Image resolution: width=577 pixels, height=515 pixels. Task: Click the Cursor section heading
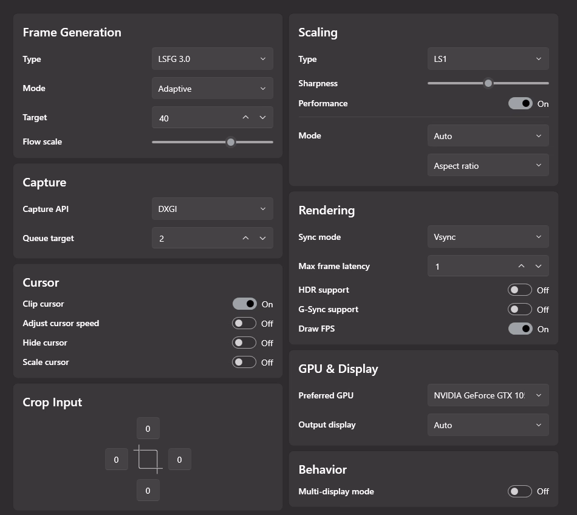pos(41,282)
